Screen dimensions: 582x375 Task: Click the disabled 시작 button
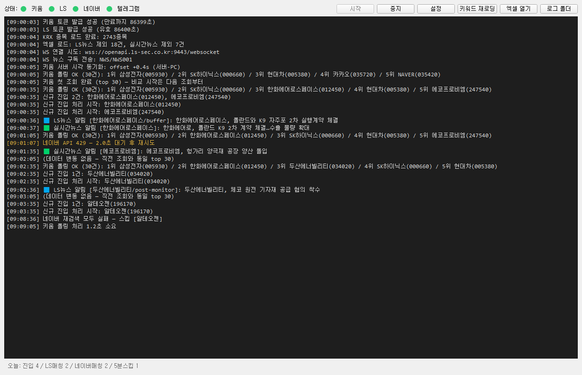355,9
